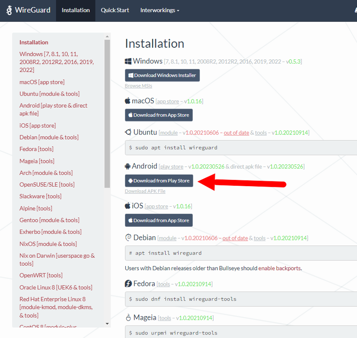
Task: Select the Installation navbar tab
Action: (75, 10)
